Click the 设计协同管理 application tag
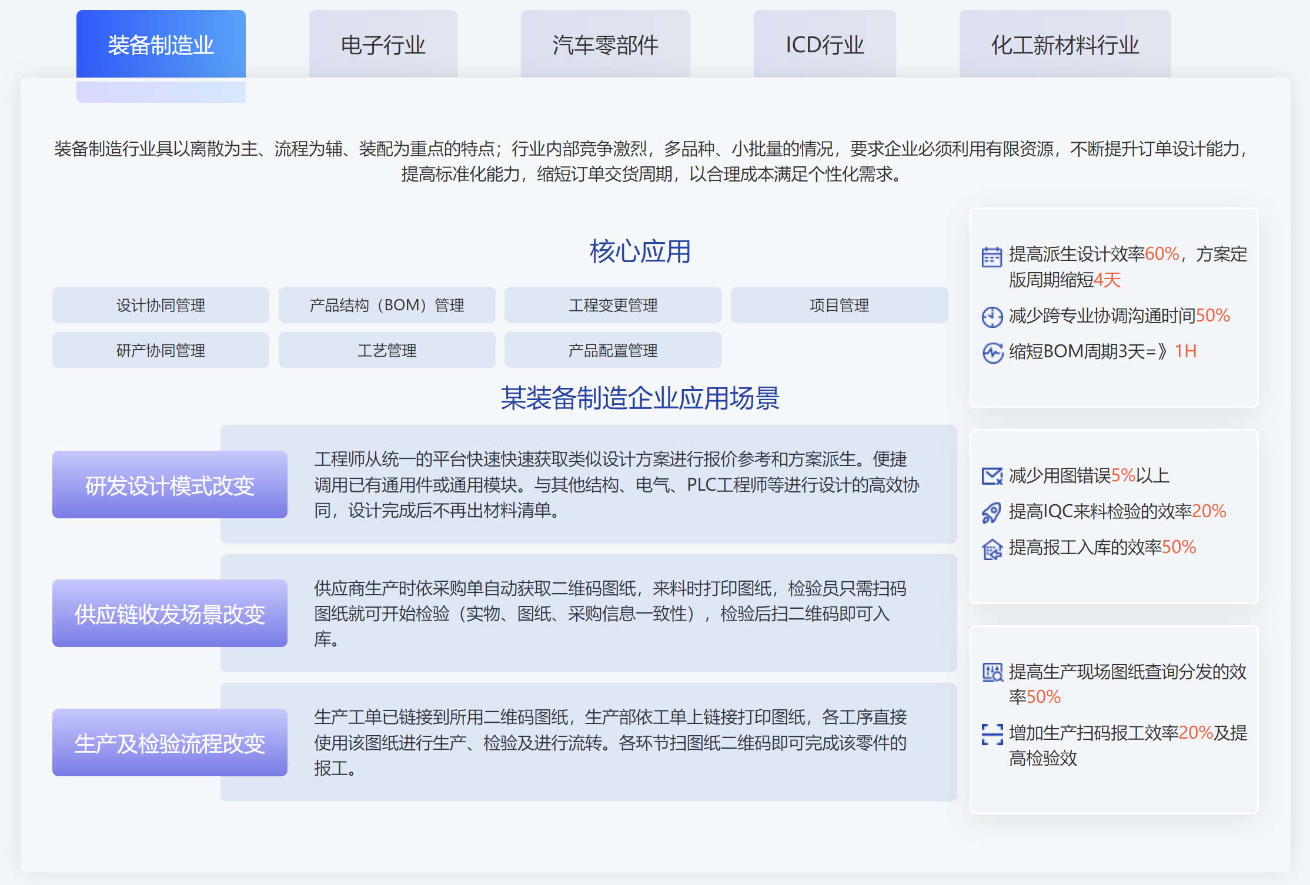The height and width of the screenshot is (885, 1310). point(161,305)
